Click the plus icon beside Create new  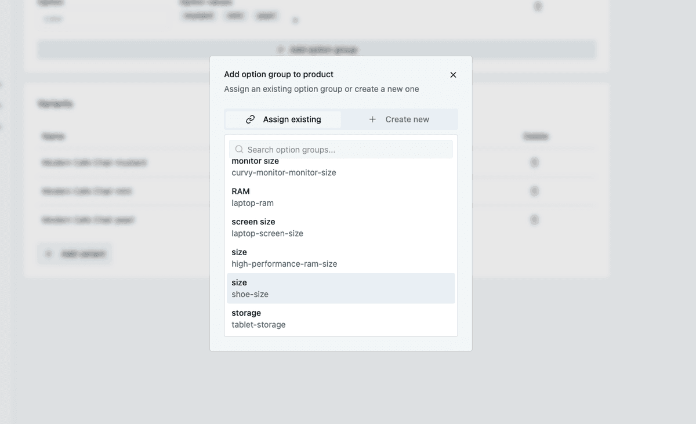[372, 119]
